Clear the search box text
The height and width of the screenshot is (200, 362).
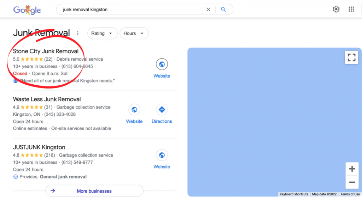point(208,10)
